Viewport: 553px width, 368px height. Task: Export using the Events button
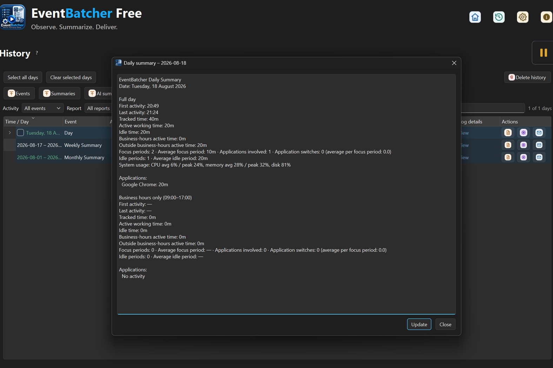[x=19, y=93]
